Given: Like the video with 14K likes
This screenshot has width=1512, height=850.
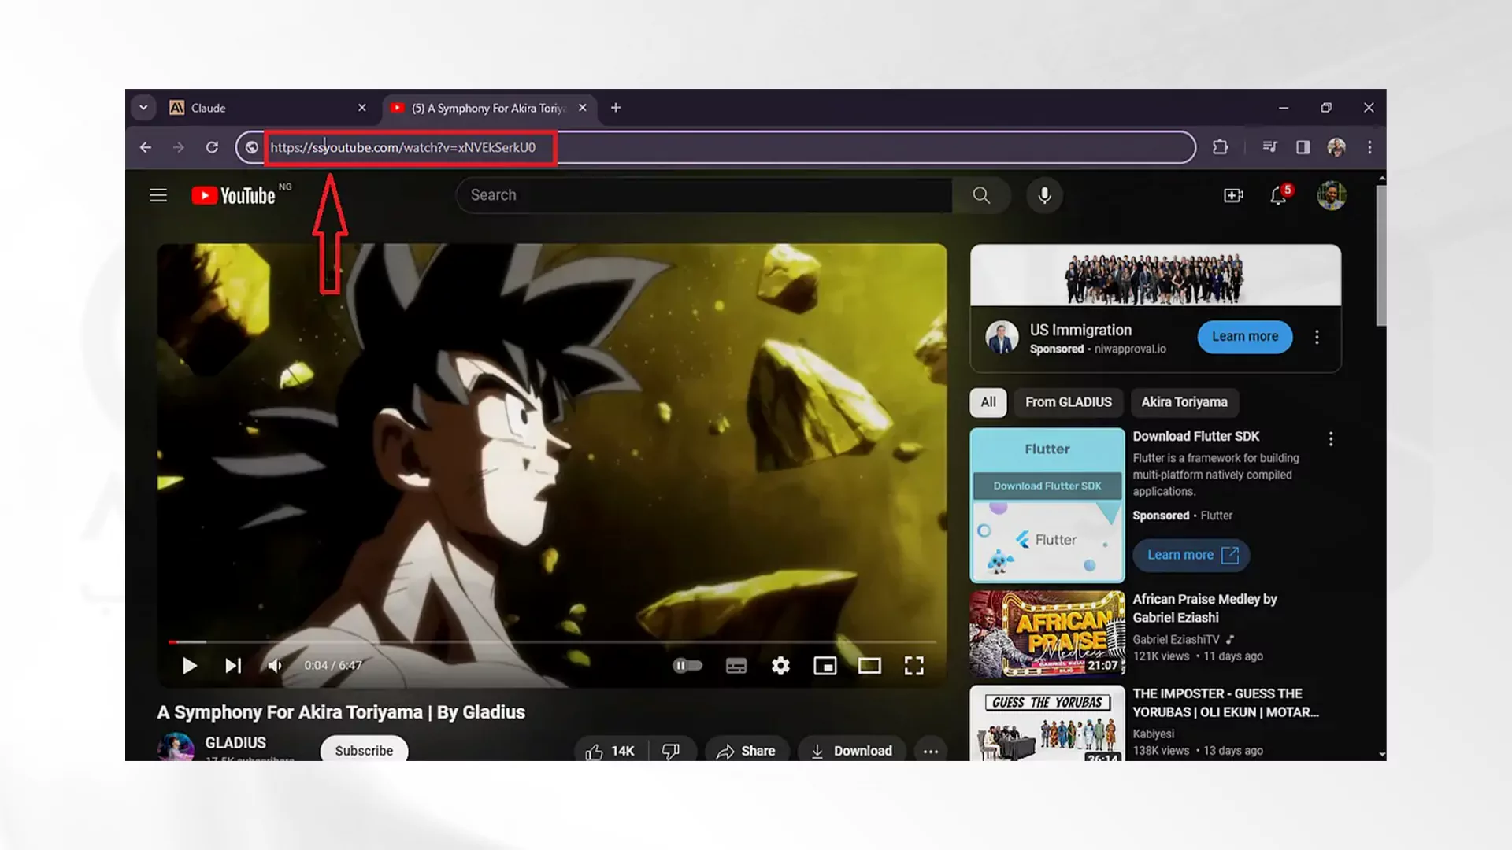Looking at the screenshot, I should (610, 751).
